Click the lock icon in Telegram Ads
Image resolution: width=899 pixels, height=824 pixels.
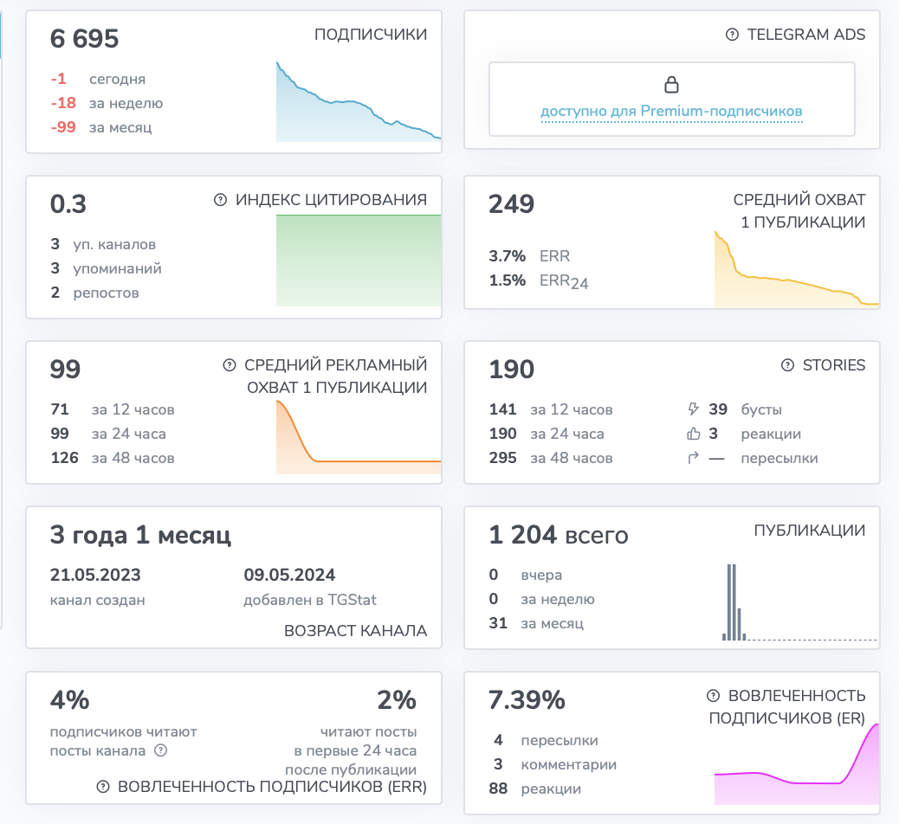click(671, 85)
